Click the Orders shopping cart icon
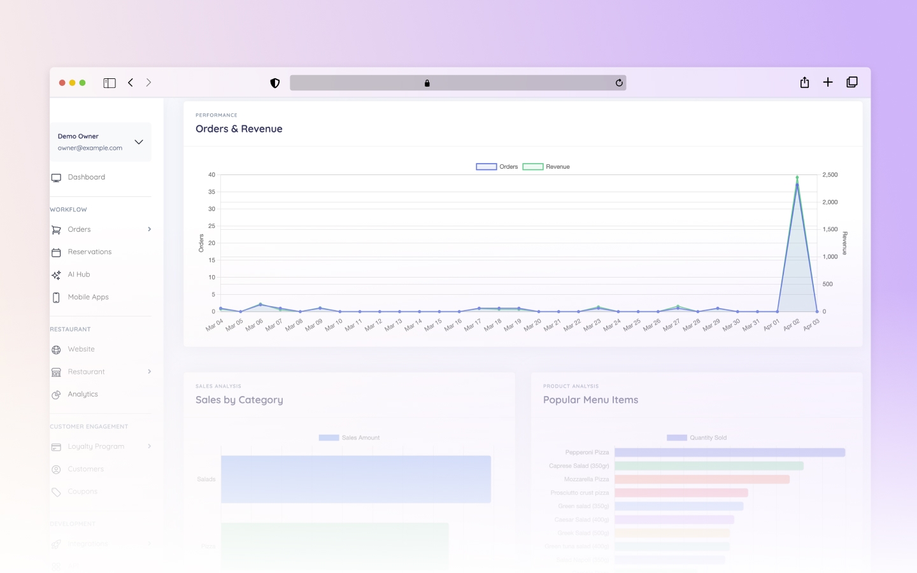Viewport: 917px width, 573px height. [x=56, y=230]
